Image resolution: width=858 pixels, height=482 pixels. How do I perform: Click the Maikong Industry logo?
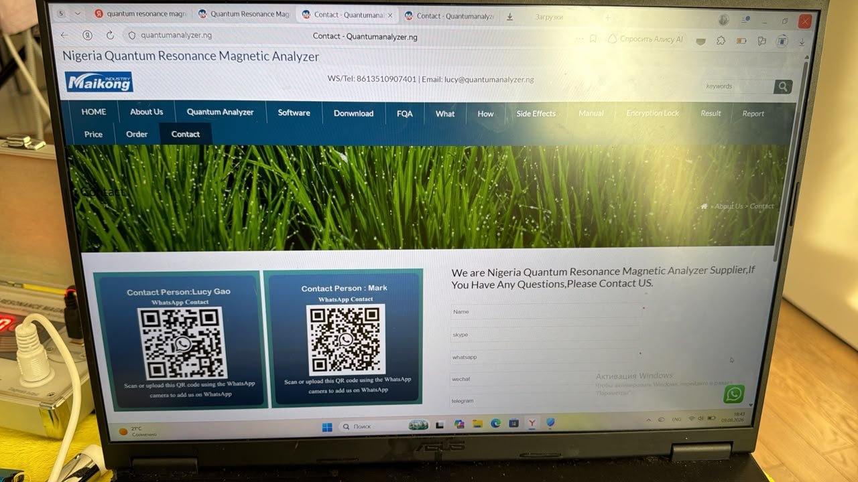(99, 82)
